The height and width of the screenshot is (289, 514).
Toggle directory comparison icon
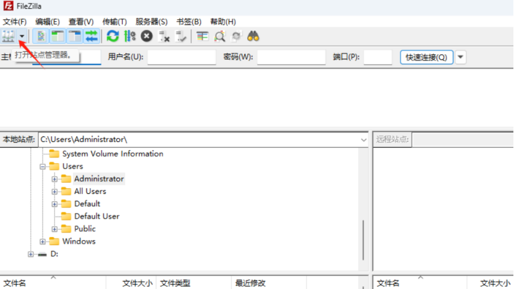tap(219, 36)
